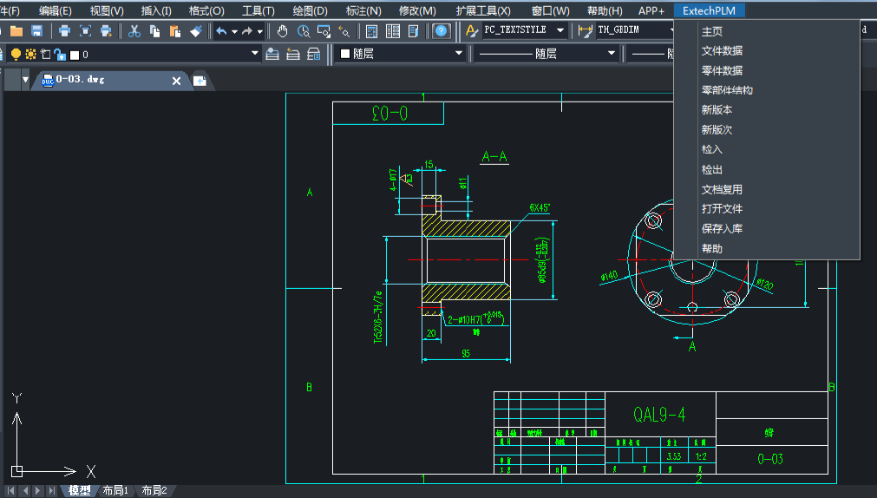877x498 pixels.
Task: Toggle the layer lock padlock icon
Action: click(x=59, y=55)
